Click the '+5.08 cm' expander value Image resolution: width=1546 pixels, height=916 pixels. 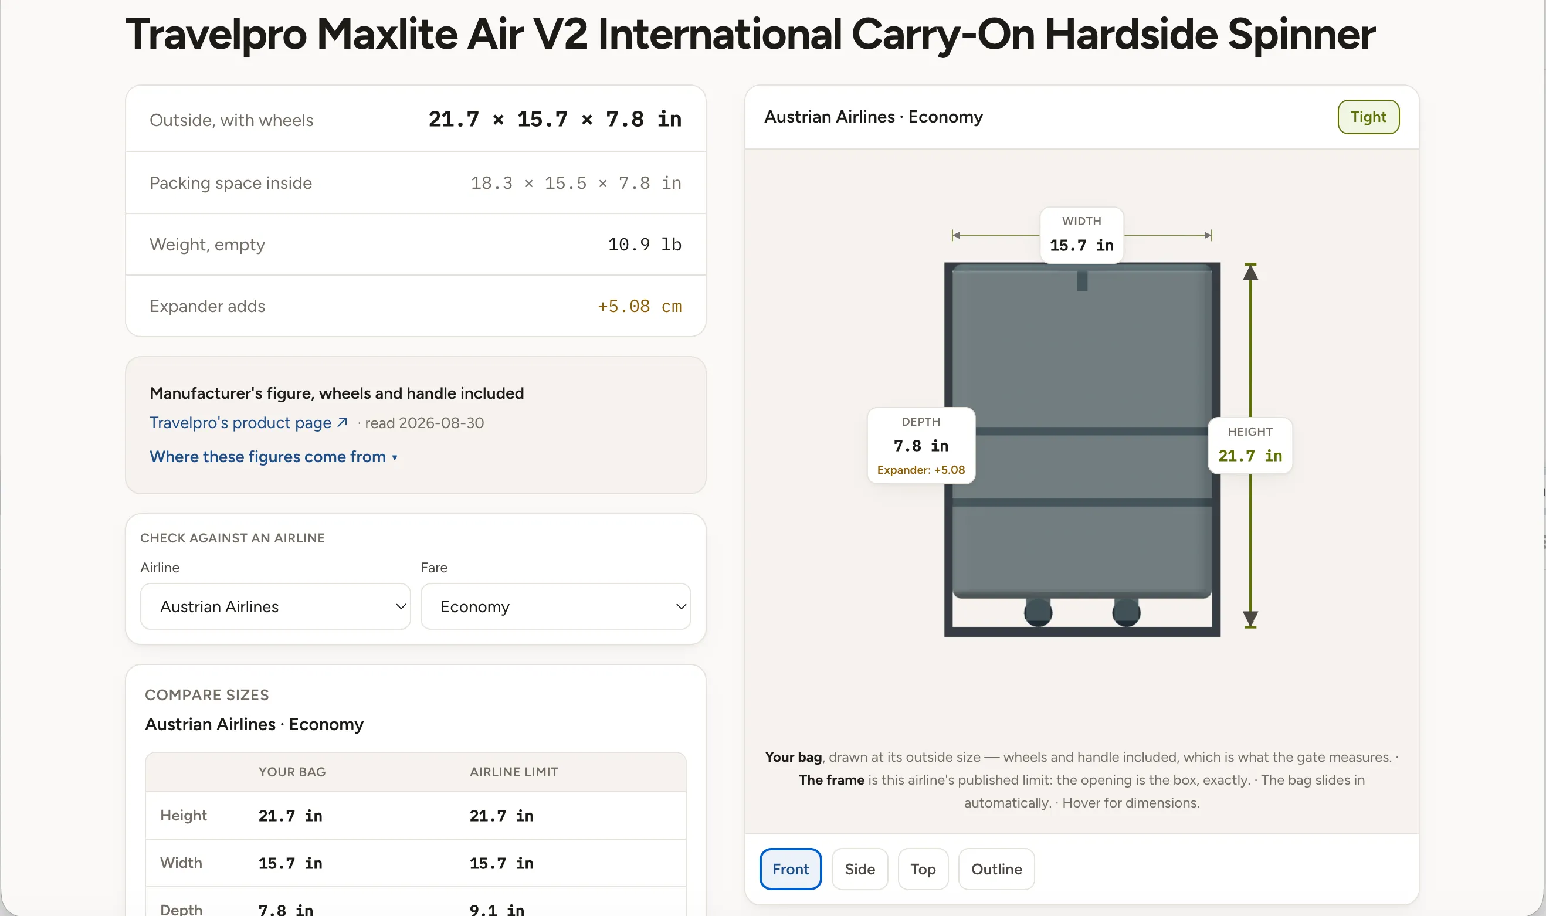(x=639, y=307)
